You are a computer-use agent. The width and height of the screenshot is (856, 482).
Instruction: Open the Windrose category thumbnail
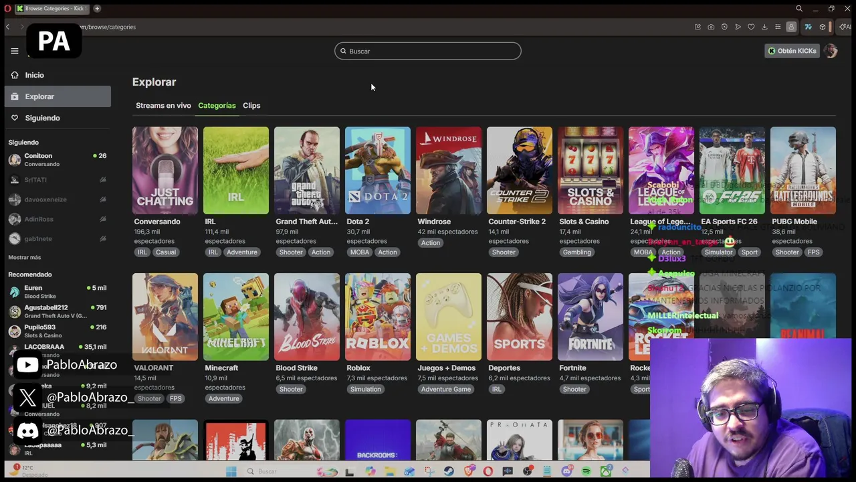tap(449, 171)
